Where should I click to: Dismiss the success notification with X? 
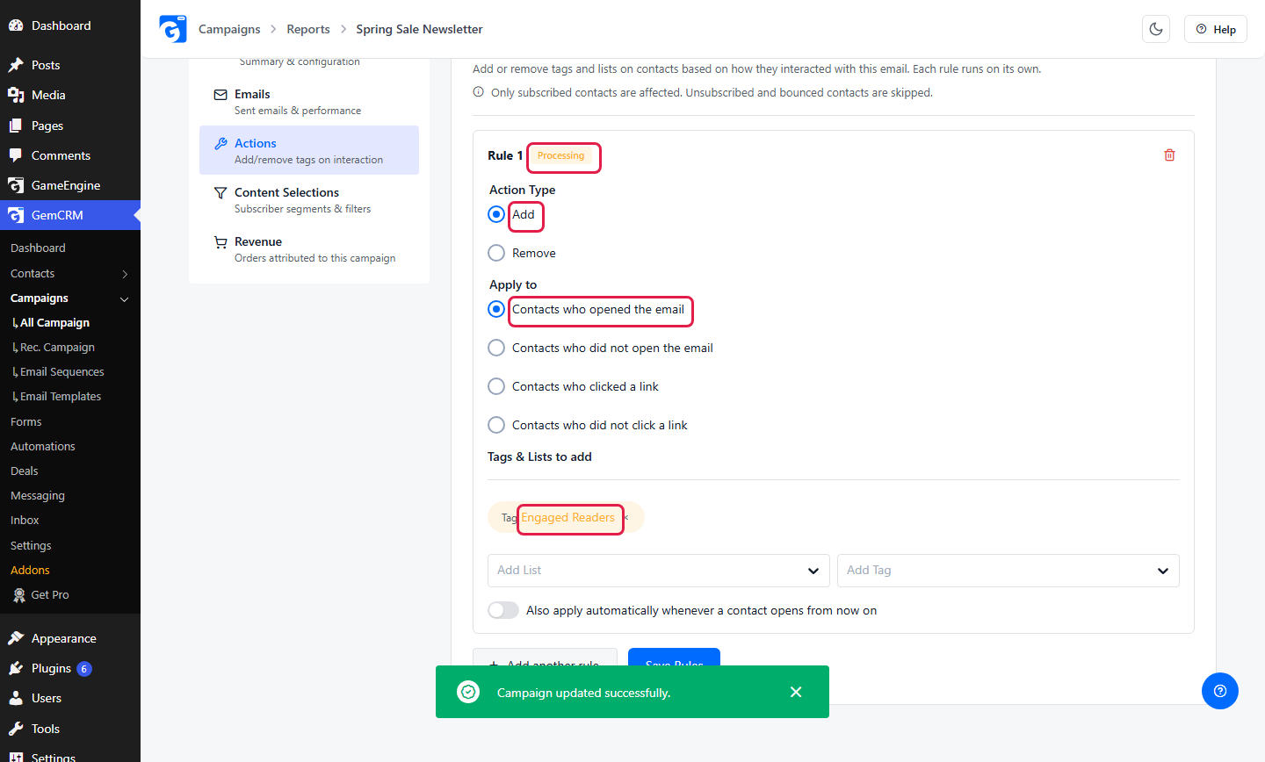click(x=796, y=692)
